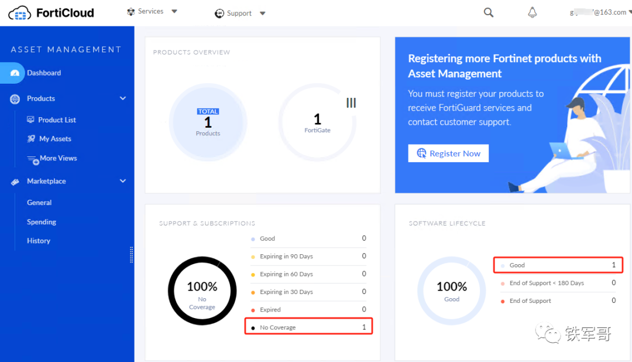
Task: Click the 1 FortiGate circle
Action: tap(317, 122)
